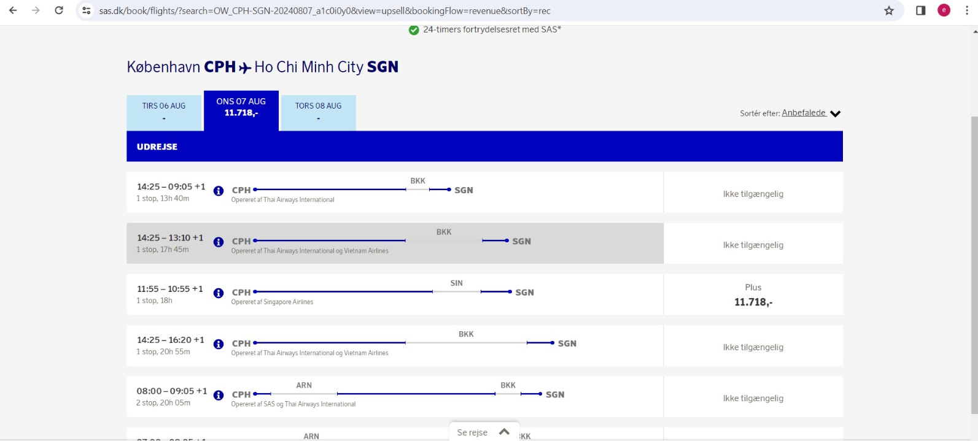Viewport: 978px width, 441px height.
Task: Select the Plus fare 11.718,-
Action: pyautogui.click(x=753, y=295)
